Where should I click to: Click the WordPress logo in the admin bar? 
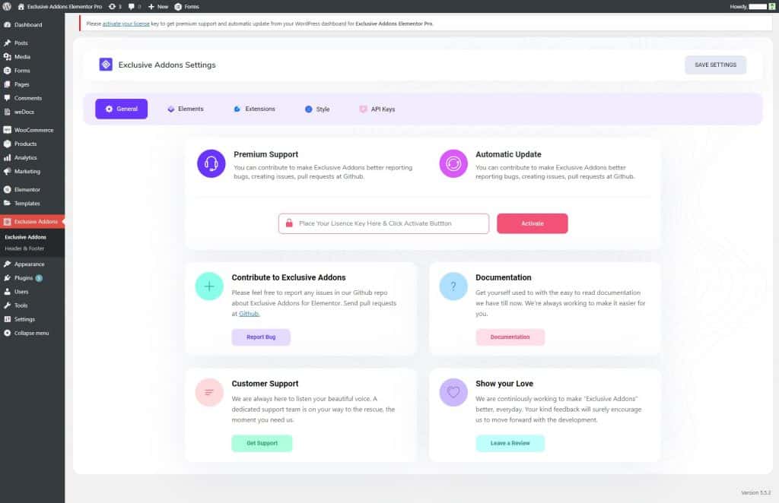point(7,6)
